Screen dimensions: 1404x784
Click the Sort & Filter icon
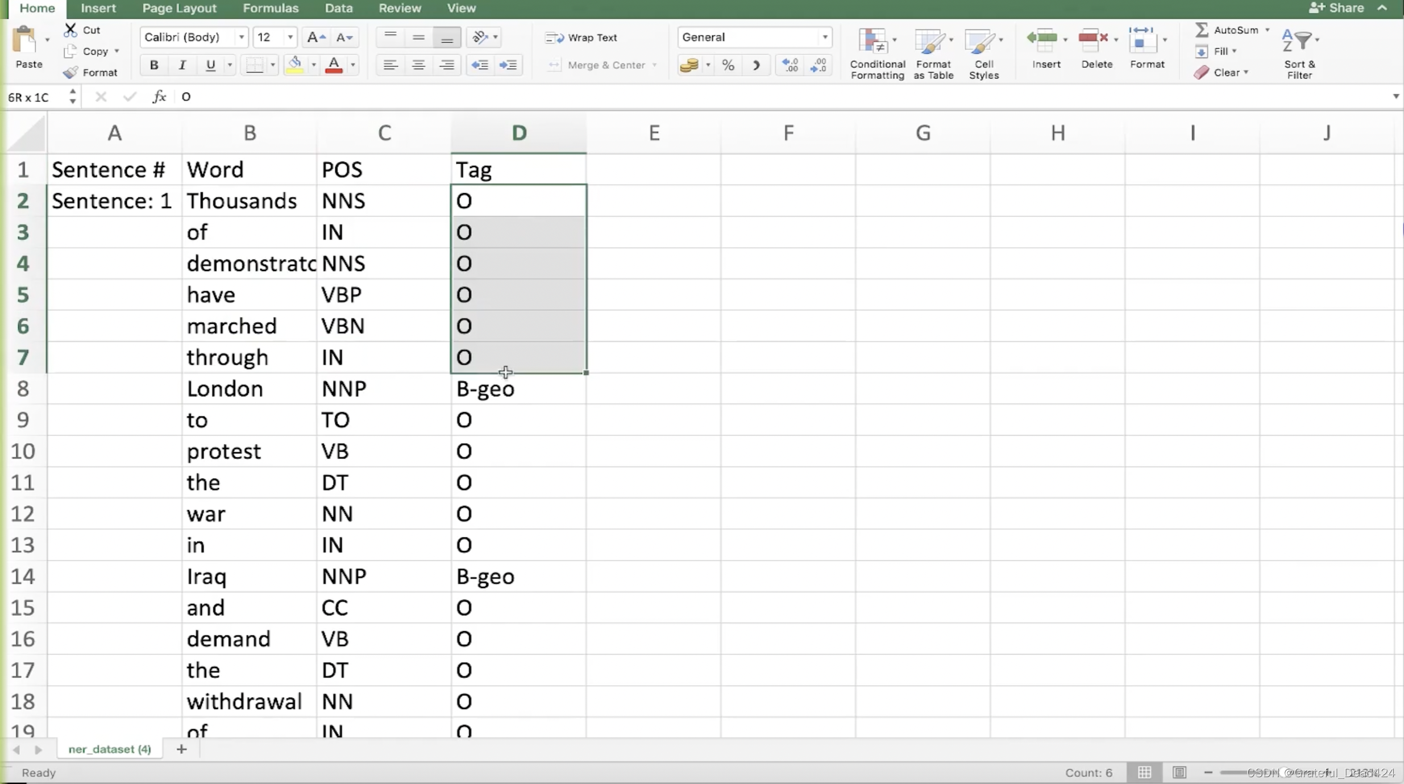click(1297, 41)
